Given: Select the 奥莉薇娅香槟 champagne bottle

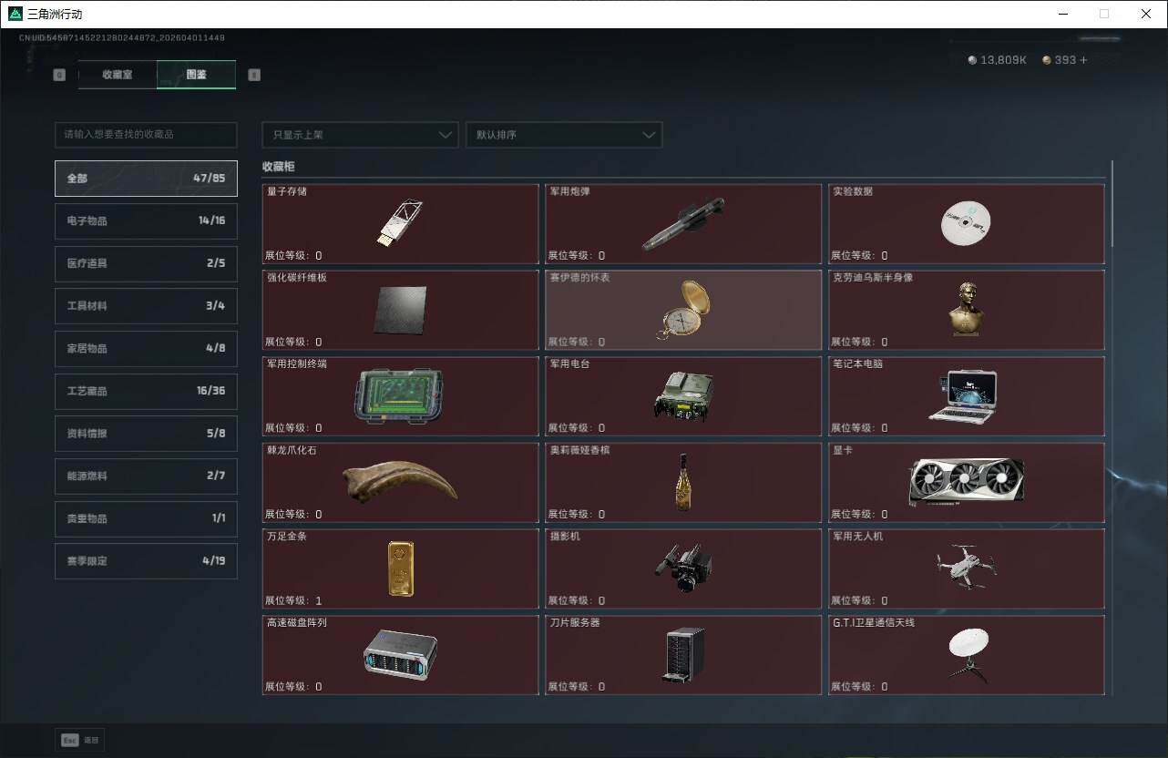Looking at the screenshot, I should click(x=683, y=483).
